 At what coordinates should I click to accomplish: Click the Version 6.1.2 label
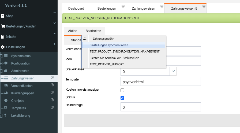coord(16,6)
